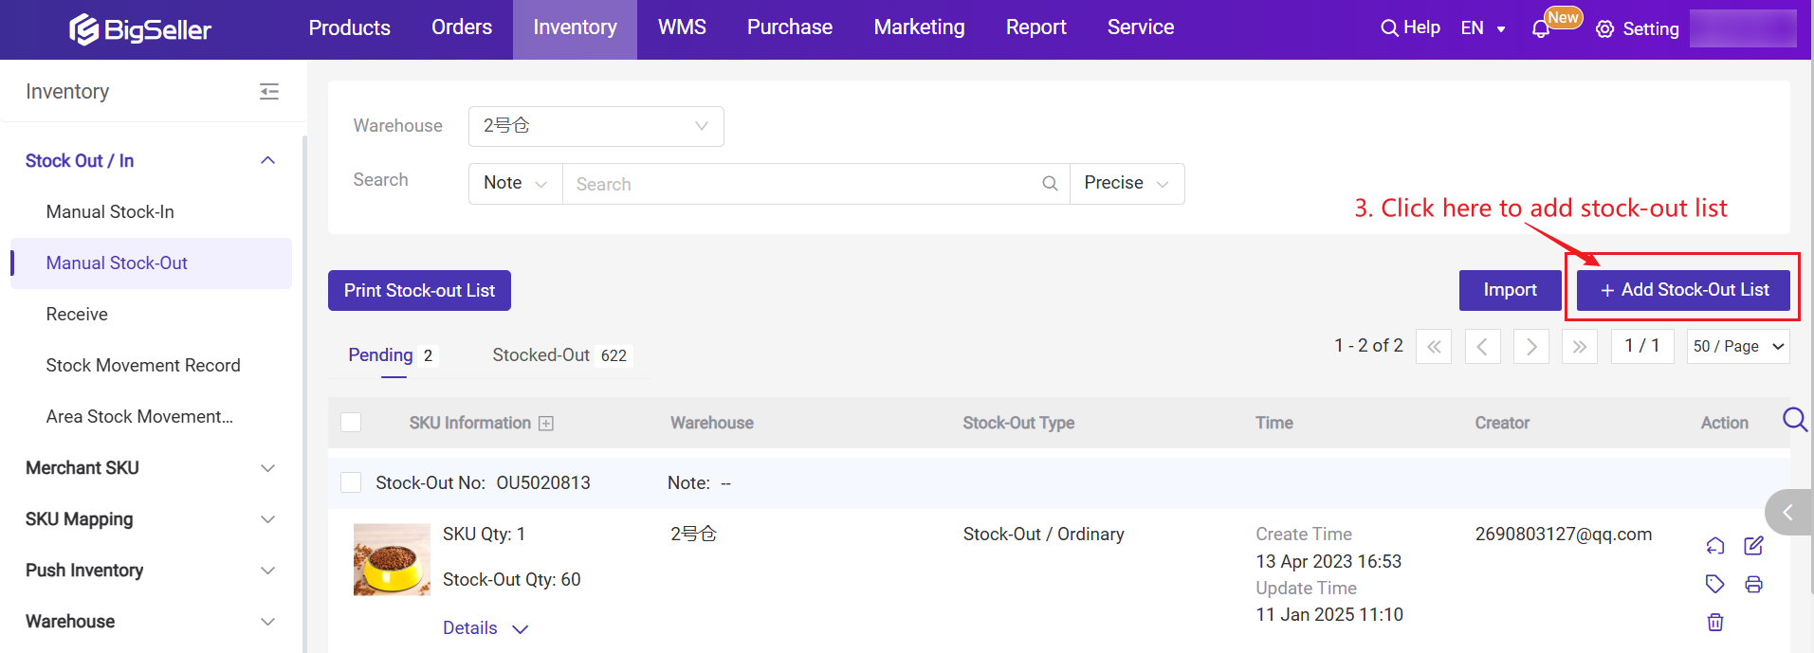Click the magnifier icon in search box
The width and height of the screenshot is (1814, 653).
(1050, 184)
